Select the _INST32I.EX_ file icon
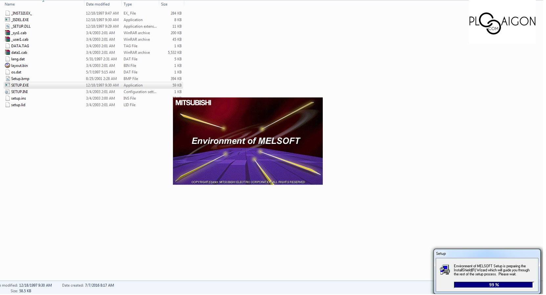The image size is (546, 295). click(x=8, y=13)
